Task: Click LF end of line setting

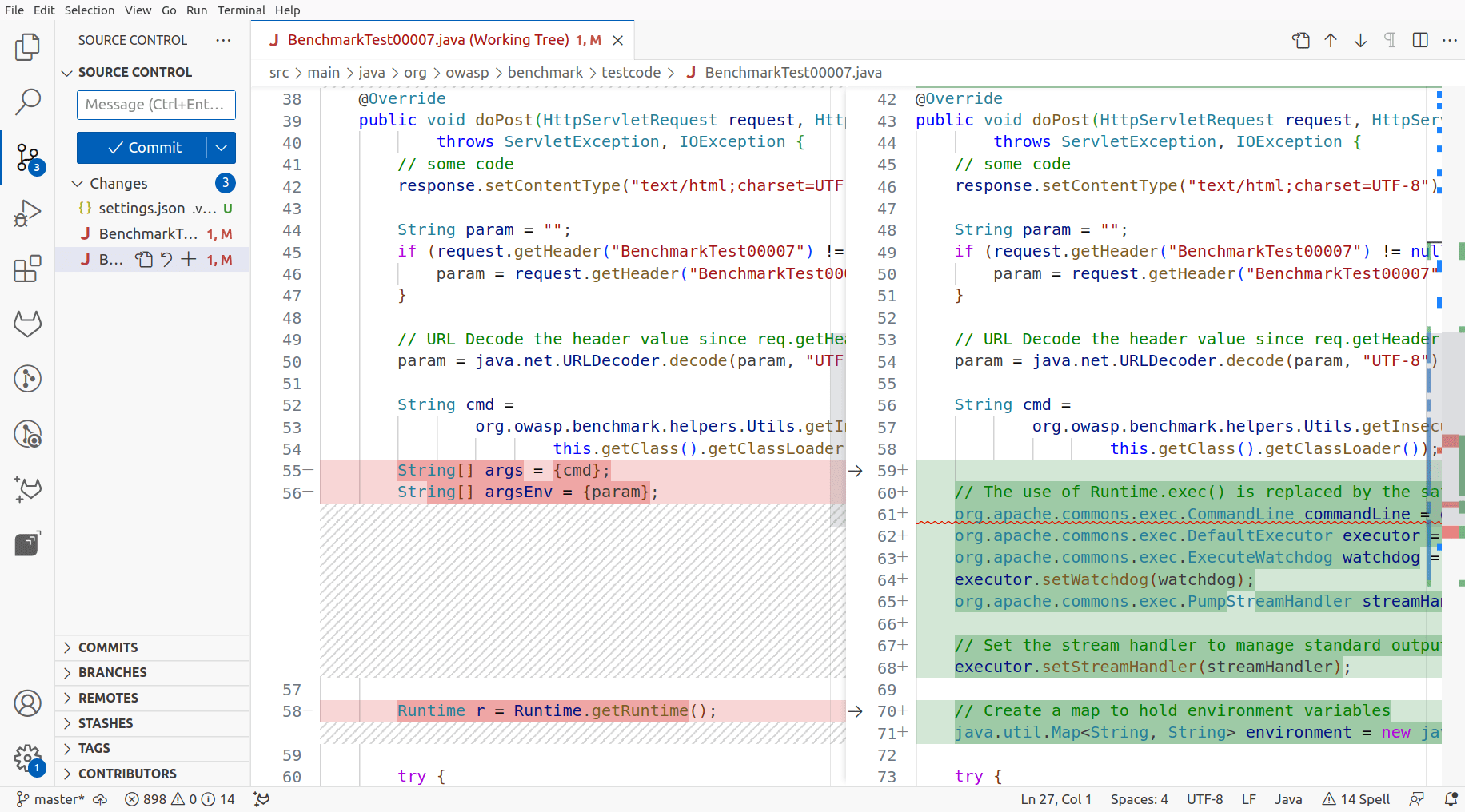Action: [1248, 799]
